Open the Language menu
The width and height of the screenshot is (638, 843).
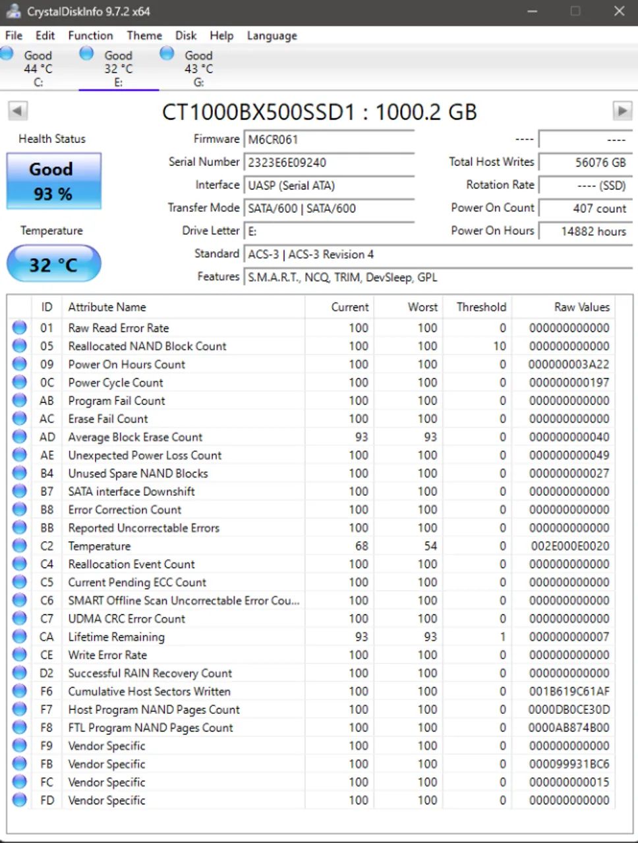coord(271,36)
